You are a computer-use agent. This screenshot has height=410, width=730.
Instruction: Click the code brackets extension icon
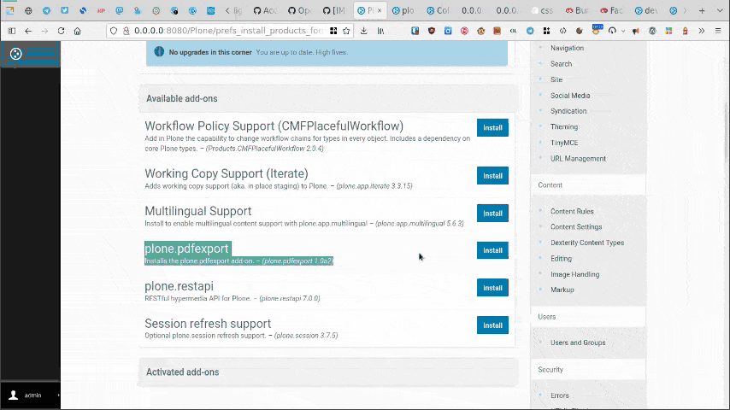pyautogui.click(x=562, y=31)
